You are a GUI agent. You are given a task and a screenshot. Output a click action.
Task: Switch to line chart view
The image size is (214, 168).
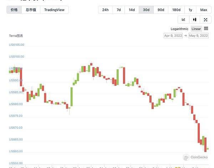(183, 20)
